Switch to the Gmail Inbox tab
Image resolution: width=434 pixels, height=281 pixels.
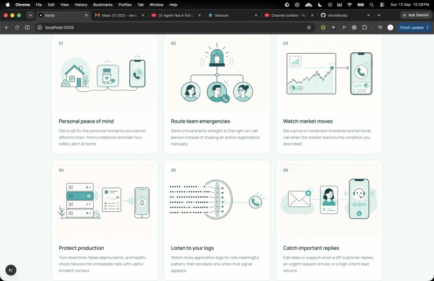pos(120,15)
